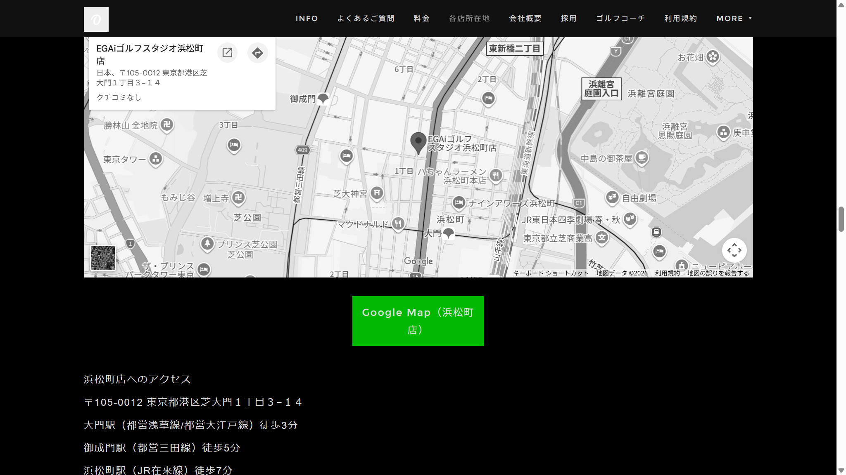Click the 八ちゃんラーメン restaurant icon
Viewport: 846px width, 475px height.
click(496, 175)
